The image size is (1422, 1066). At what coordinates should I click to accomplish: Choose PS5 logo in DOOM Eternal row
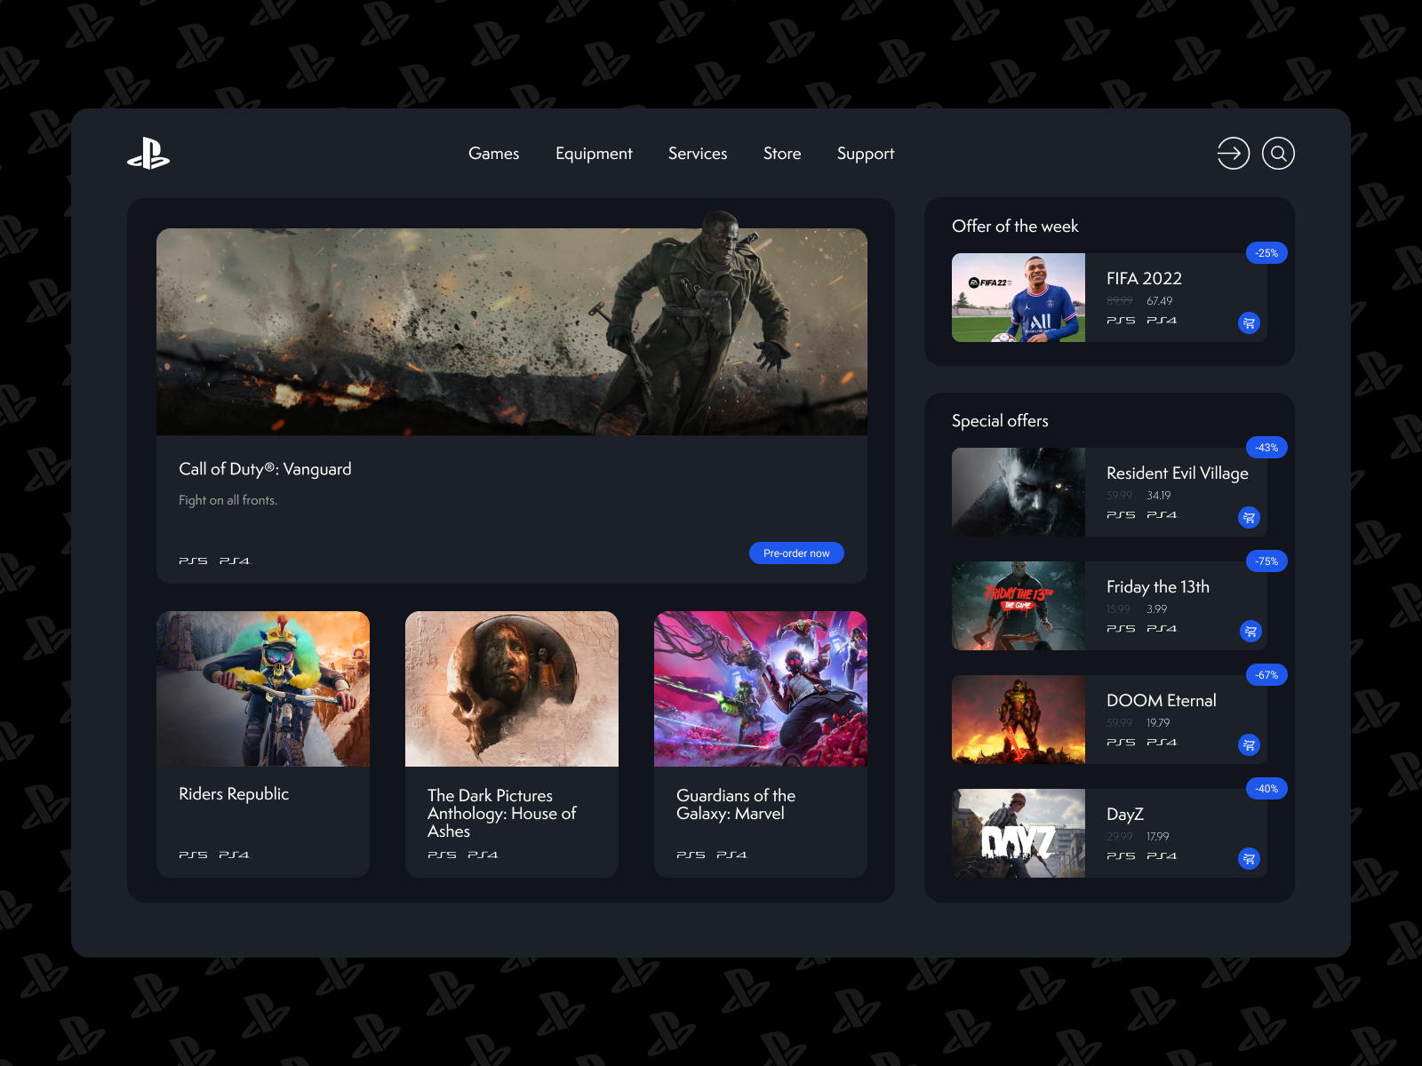click(1121, 742)
